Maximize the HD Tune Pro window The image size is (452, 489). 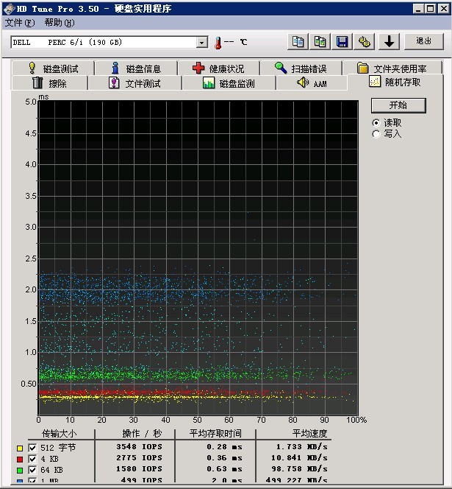point(431,9)
